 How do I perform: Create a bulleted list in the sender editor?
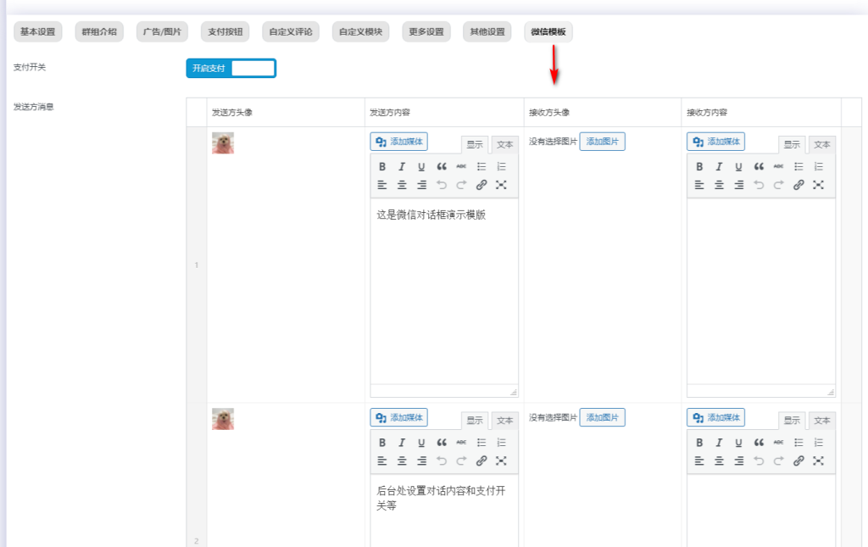pos(481,166)
